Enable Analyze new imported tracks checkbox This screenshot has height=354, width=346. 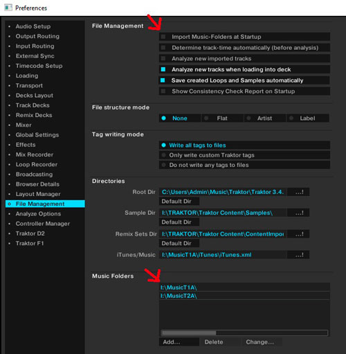pyautogui.click(x=163, y=58)
